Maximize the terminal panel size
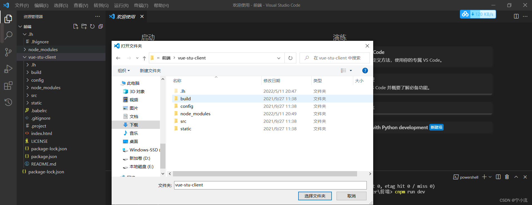 pos(516,177)
